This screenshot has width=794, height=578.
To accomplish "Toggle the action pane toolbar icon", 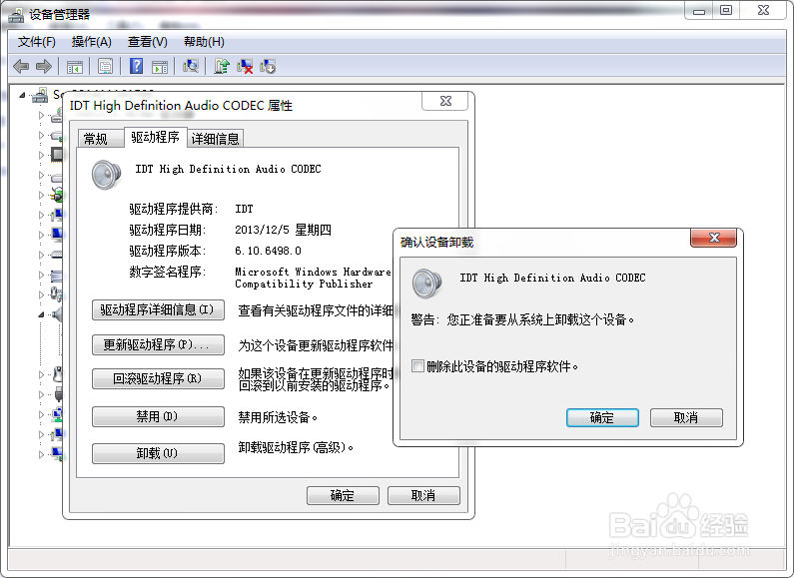I will (160, 66).
